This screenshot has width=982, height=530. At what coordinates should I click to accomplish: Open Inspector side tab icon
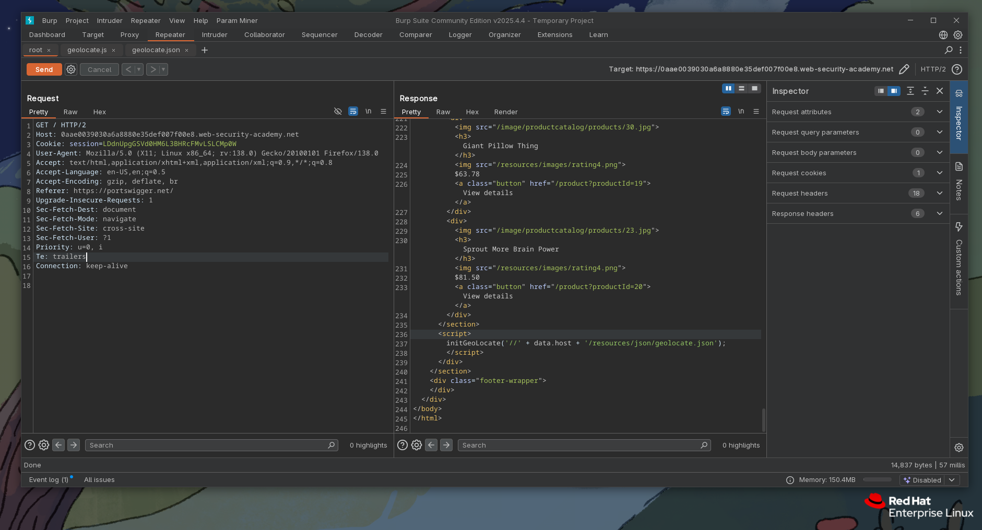[x=959, y=93]
